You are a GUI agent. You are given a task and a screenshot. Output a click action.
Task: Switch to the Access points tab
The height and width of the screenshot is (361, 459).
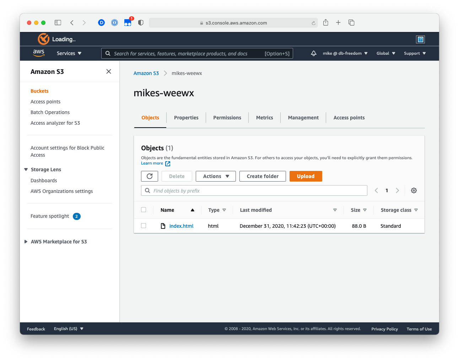(x=349, y=118)
